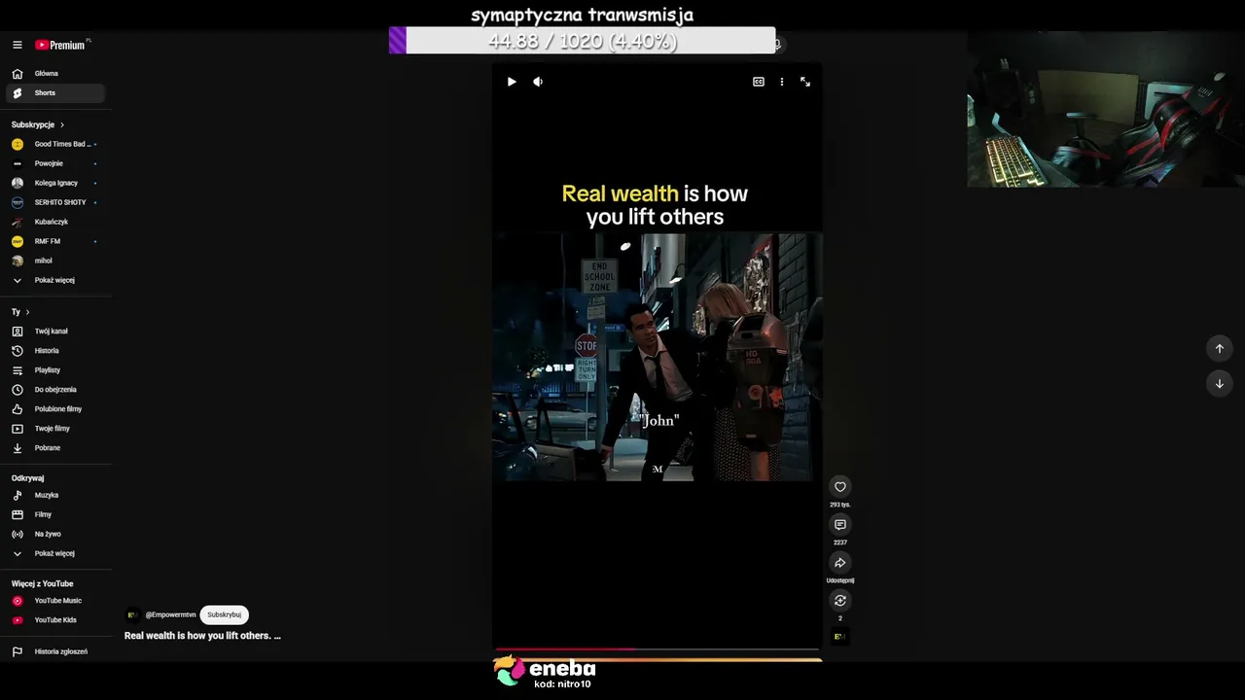Open YouTube Music from sidebar
This screenshot has height=700, width=1245.
click(x=55, y=601)
